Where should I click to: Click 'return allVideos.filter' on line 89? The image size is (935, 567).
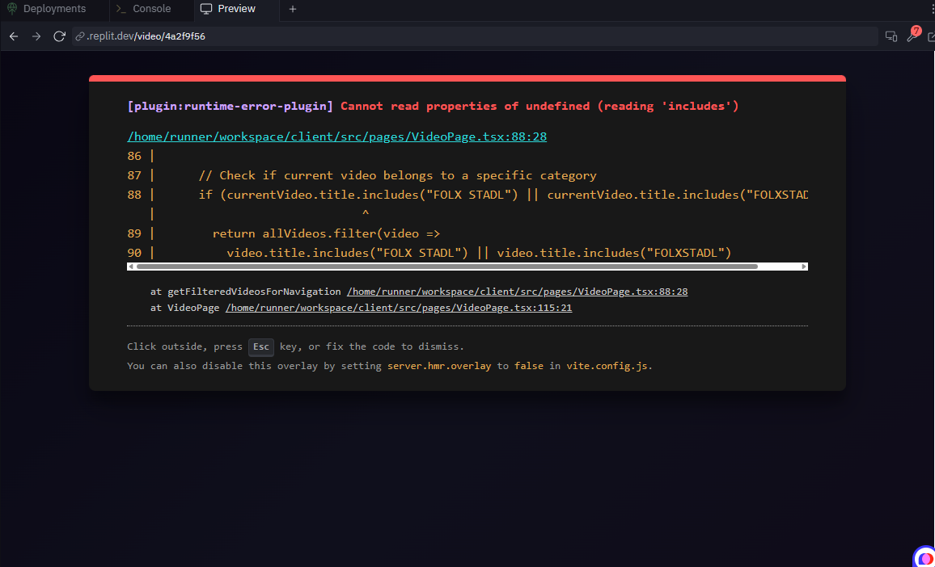[x=326, y=233]
